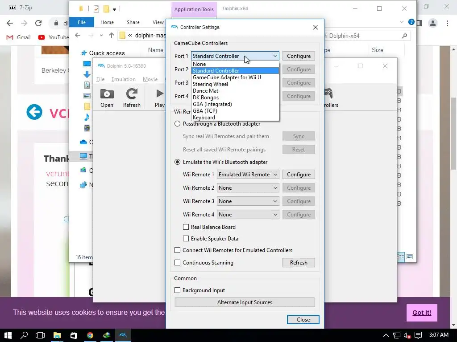Open the Wii Remote 2 dropdown

[x=248, y=188]
